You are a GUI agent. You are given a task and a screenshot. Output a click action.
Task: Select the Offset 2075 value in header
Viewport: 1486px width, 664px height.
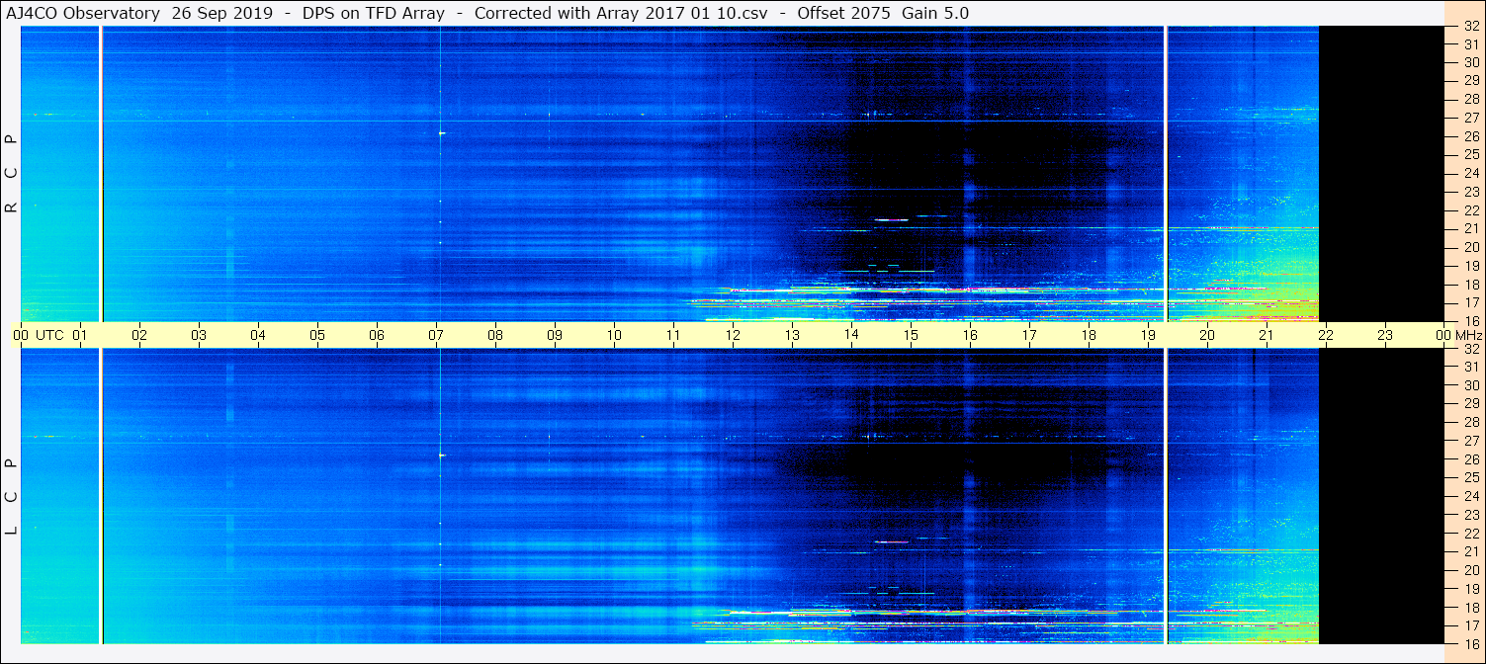coord(844,13)
